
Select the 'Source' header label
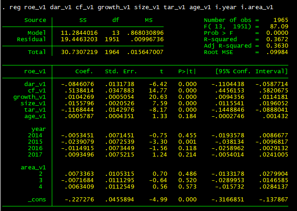[35, 20]
